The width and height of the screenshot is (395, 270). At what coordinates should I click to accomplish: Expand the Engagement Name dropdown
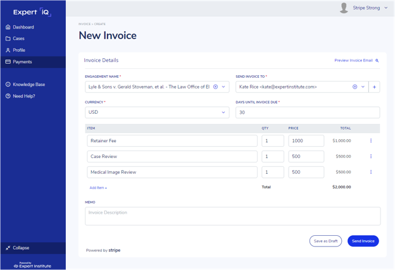(223, 87)
